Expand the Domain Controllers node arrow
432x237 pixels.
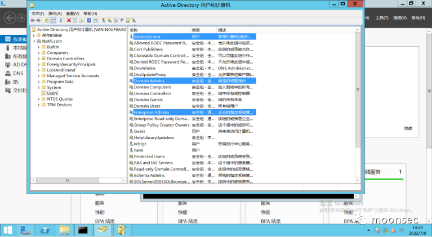click(39, 59)
